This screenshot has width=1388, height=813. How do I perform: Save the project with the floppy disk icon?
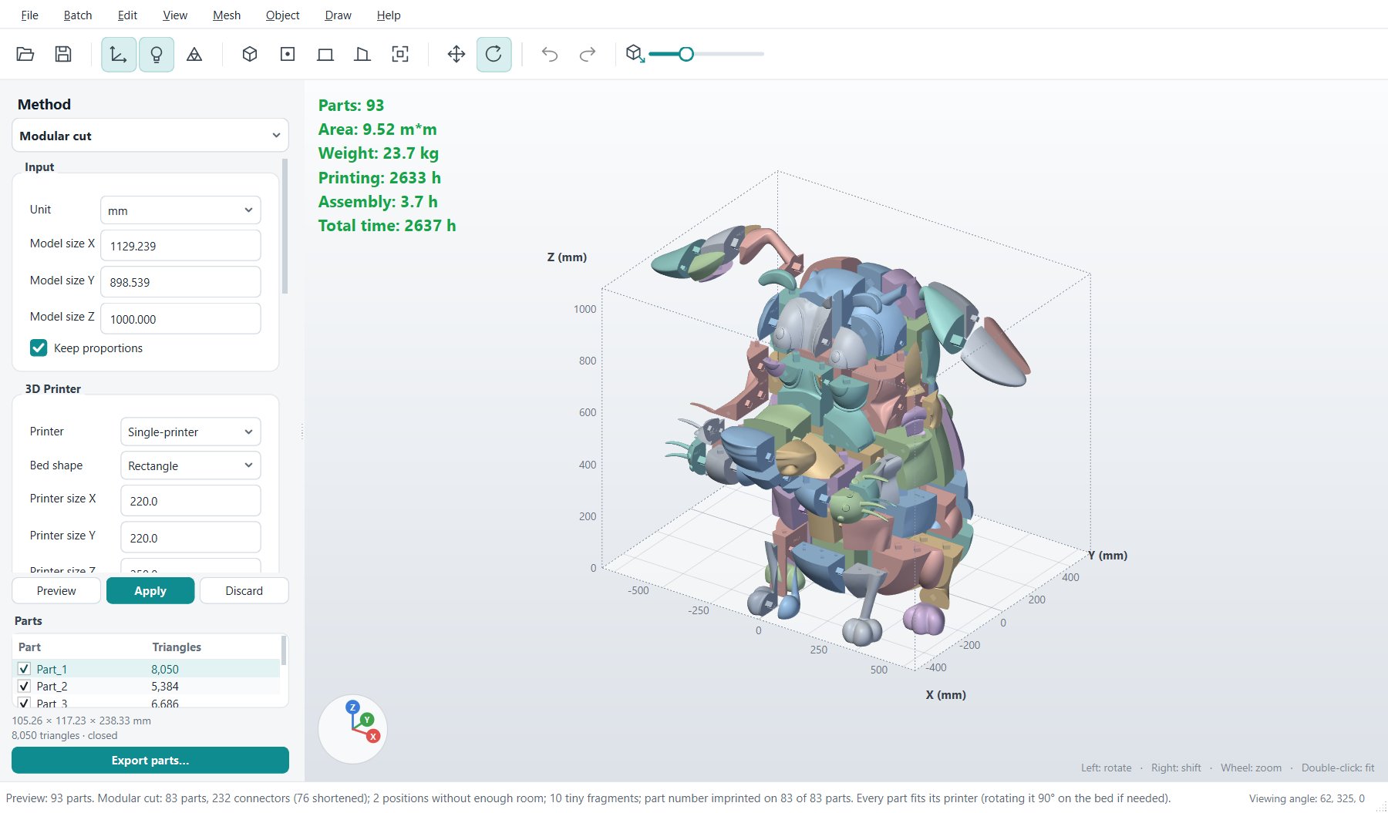[x=63, y=54]
